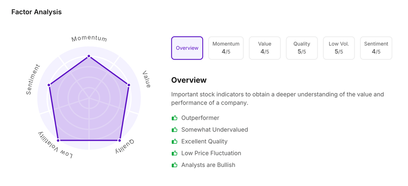This screenshot has width=408, height=186.
Task: Show the Quality 5/5 tab
Action: tap(302, 48)
